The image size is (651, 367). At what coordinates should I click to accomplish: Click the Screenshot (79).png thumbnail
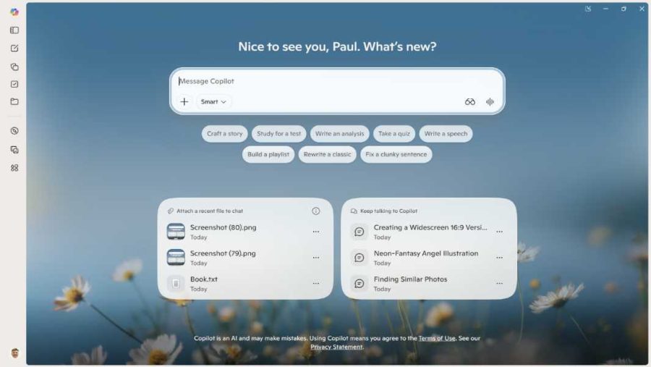point(176,258)
